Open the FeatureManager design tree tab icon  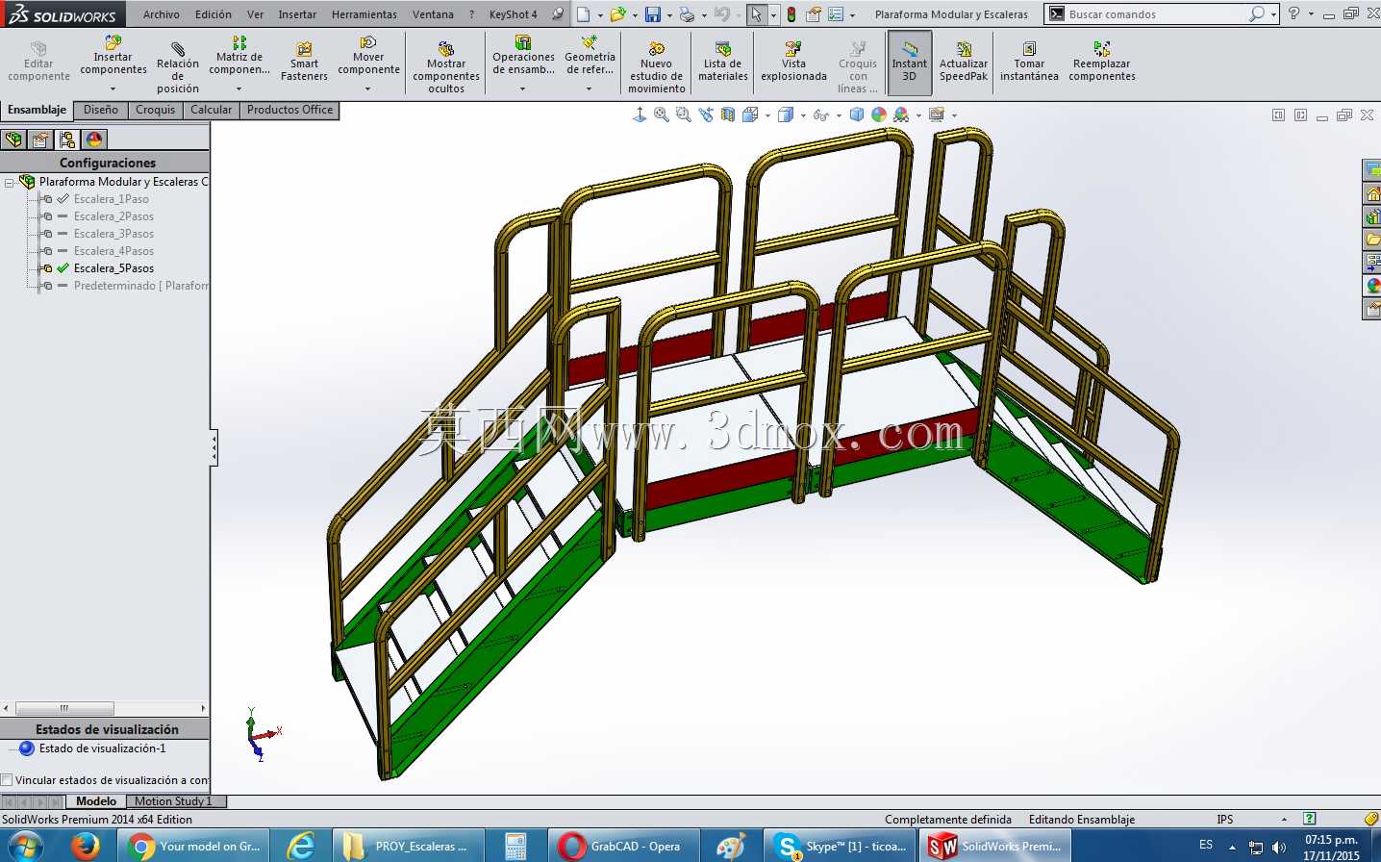pos(13,139)
